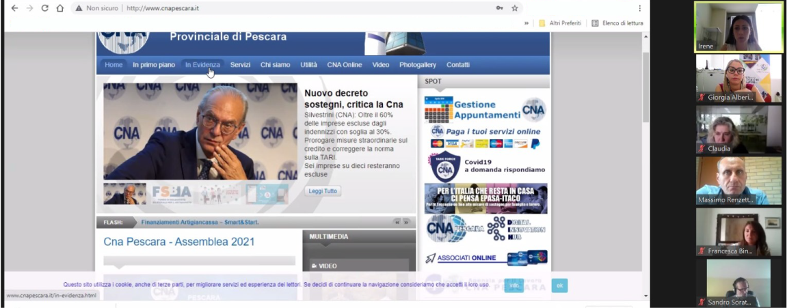Show previous flash news item
Image resolution: width=787 pixels, height=308 pixels.
tap(396, 222)
